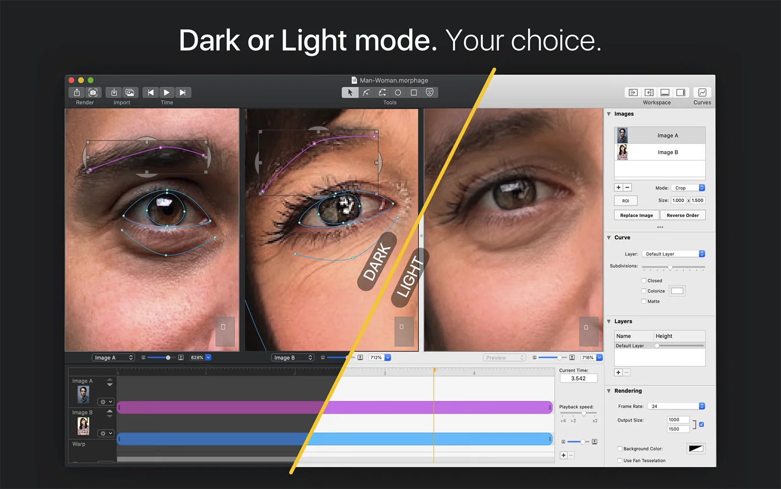Image resolution: width=781 pixels, height=489 pixels.
Task: Select Image B in Images list
Action: (660, 152)
